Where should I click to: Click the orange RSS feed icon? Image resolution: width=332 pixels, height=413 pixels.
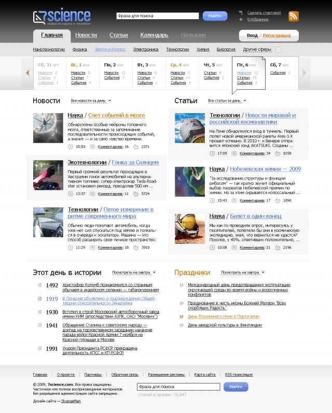click(293, 16)
